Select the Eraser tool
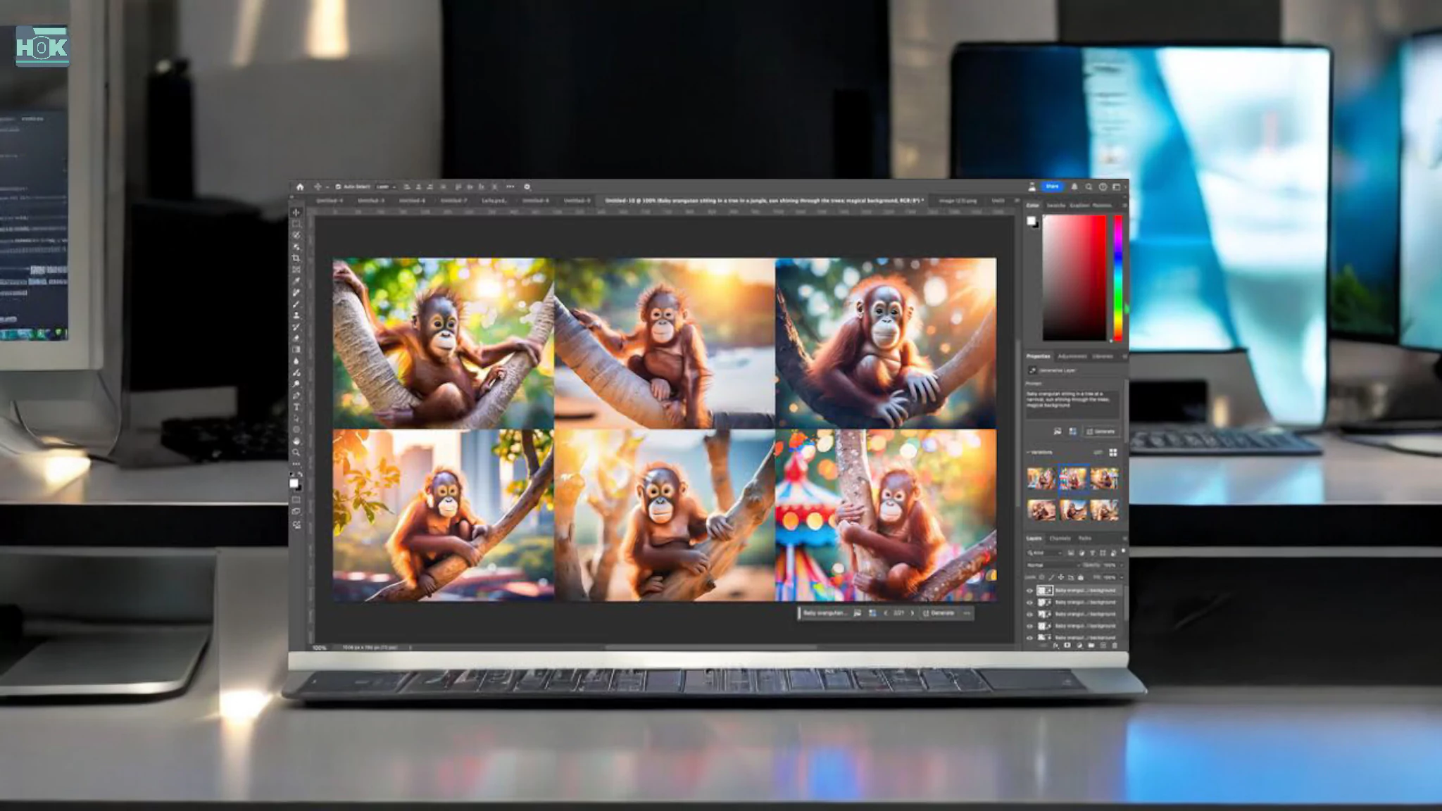 click(x=296, y=338)
